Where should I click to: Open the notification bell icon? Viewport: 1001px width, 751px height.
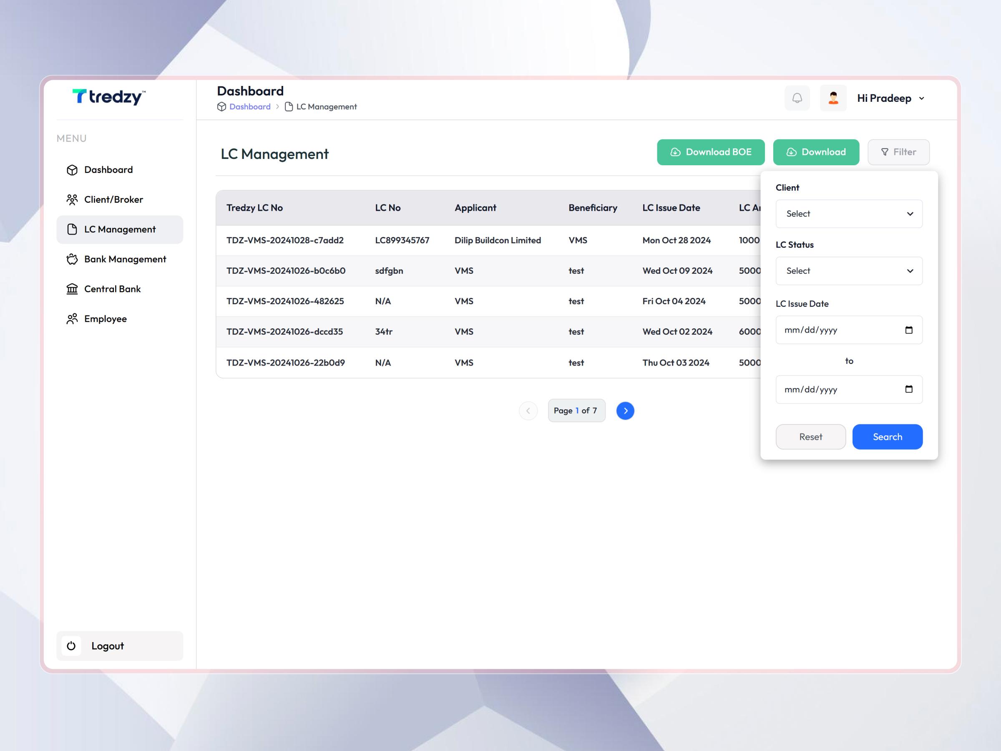click(x=797, y=98)
